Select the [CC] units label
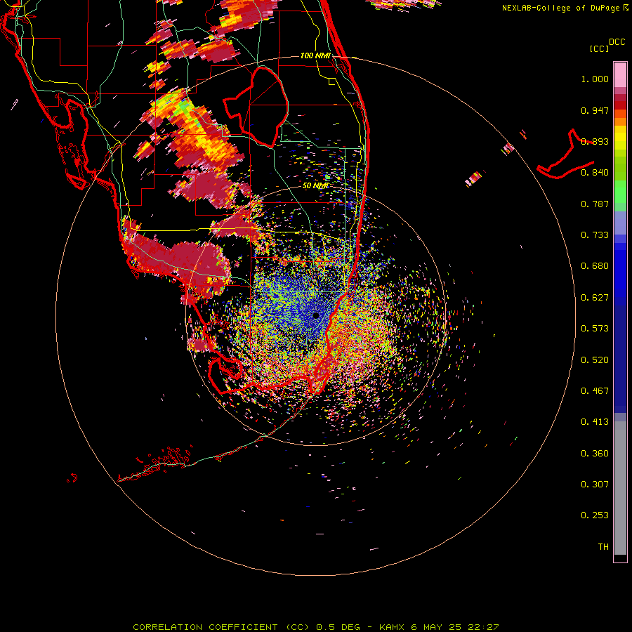 (599, 48)
